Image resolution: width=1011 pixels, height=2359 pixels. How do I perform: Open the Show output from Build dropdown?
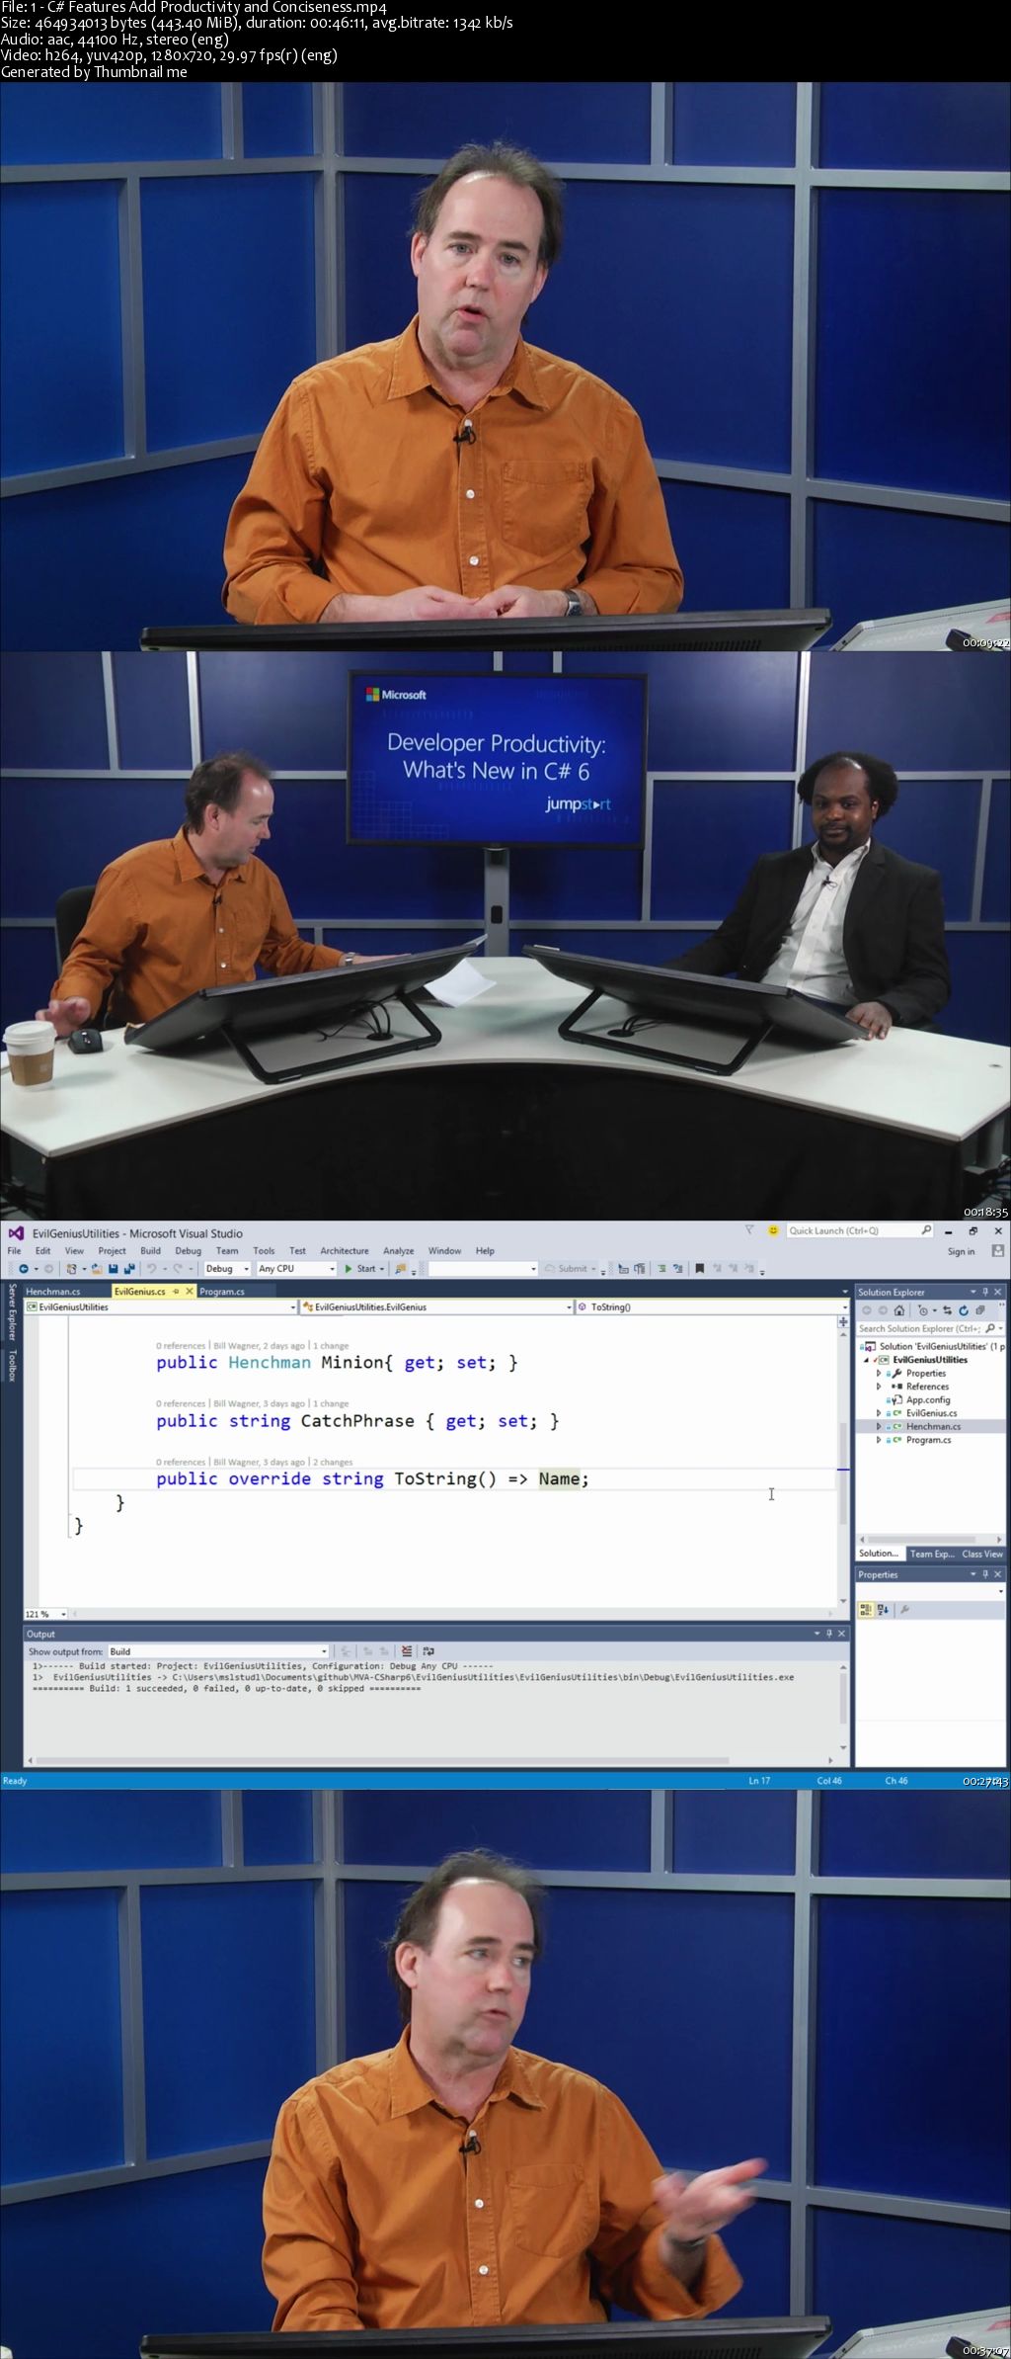(218, 1651)
